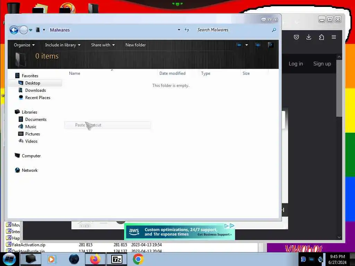Click the search magnifier icon

[x=274, y=30]
